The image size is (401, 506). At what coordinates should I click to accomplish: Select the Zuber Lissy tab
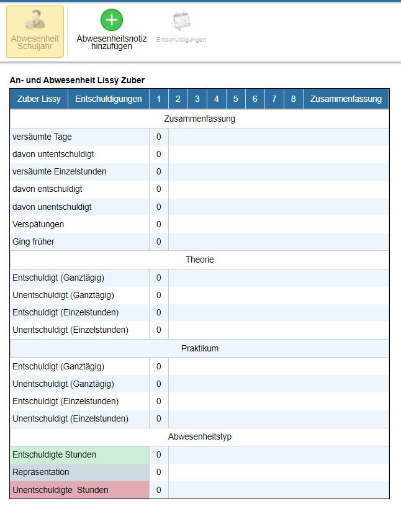(39, 99)
